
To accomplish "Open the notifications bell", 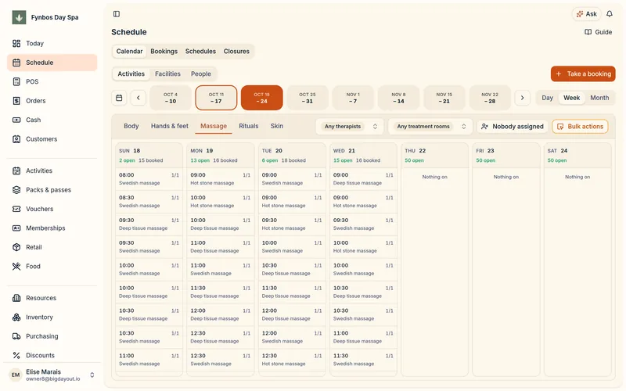I will point(610,14).
